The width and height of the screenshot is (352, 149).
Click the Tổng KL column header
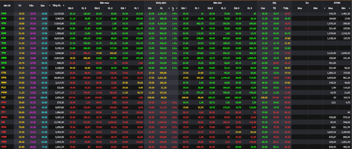(56, 5)
